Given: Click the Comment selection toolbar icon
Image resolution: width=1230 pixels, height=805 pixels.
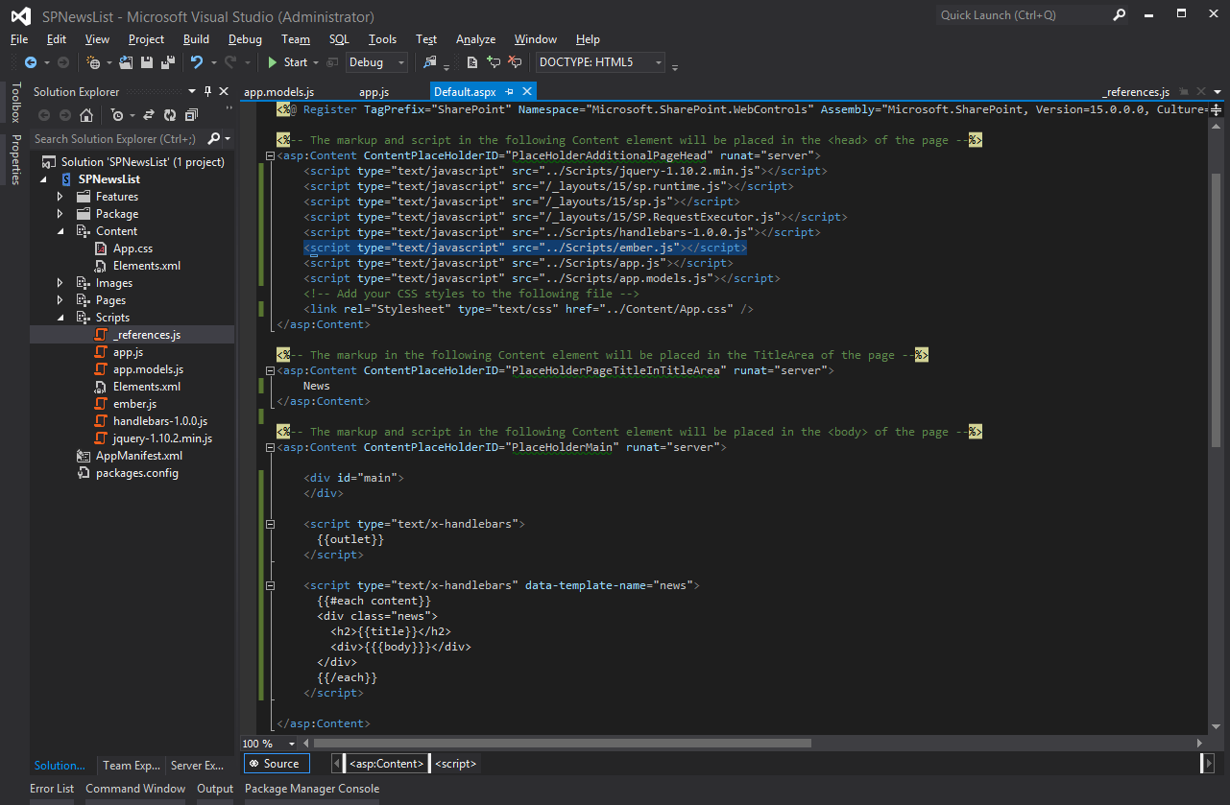Looking at the screenshot, I should [x=494, y=62].
